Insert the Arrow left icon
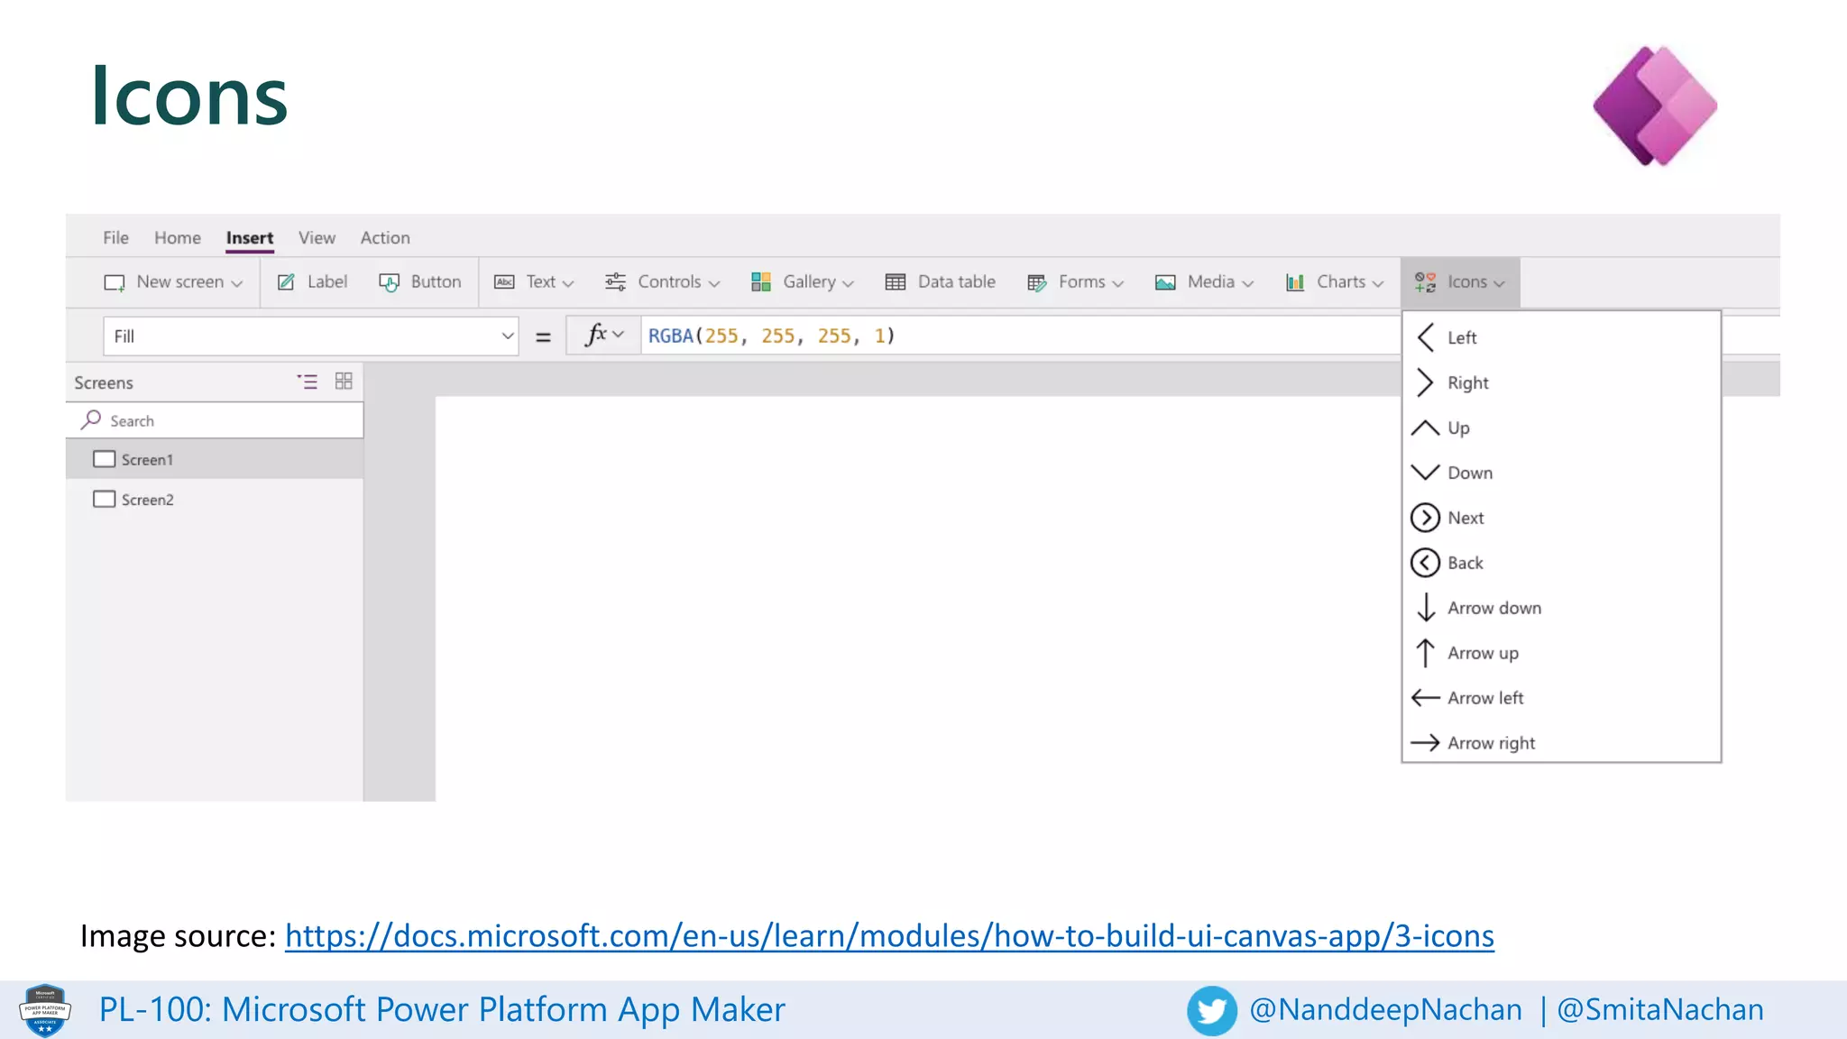The image size is (1847, 1039). coord(1425,698)
